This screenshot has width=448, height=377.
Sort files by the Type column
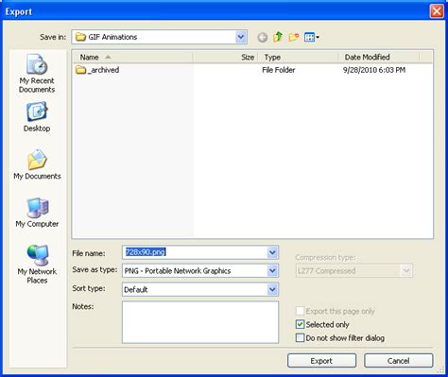pos(298,57)
